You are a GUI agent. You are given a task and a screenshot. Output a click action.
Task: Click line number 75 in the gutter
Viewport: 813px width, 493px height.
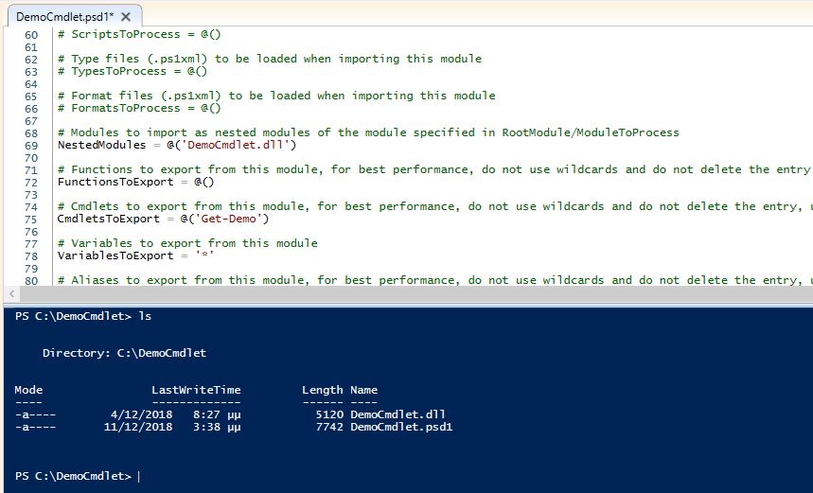click(31, 220)
